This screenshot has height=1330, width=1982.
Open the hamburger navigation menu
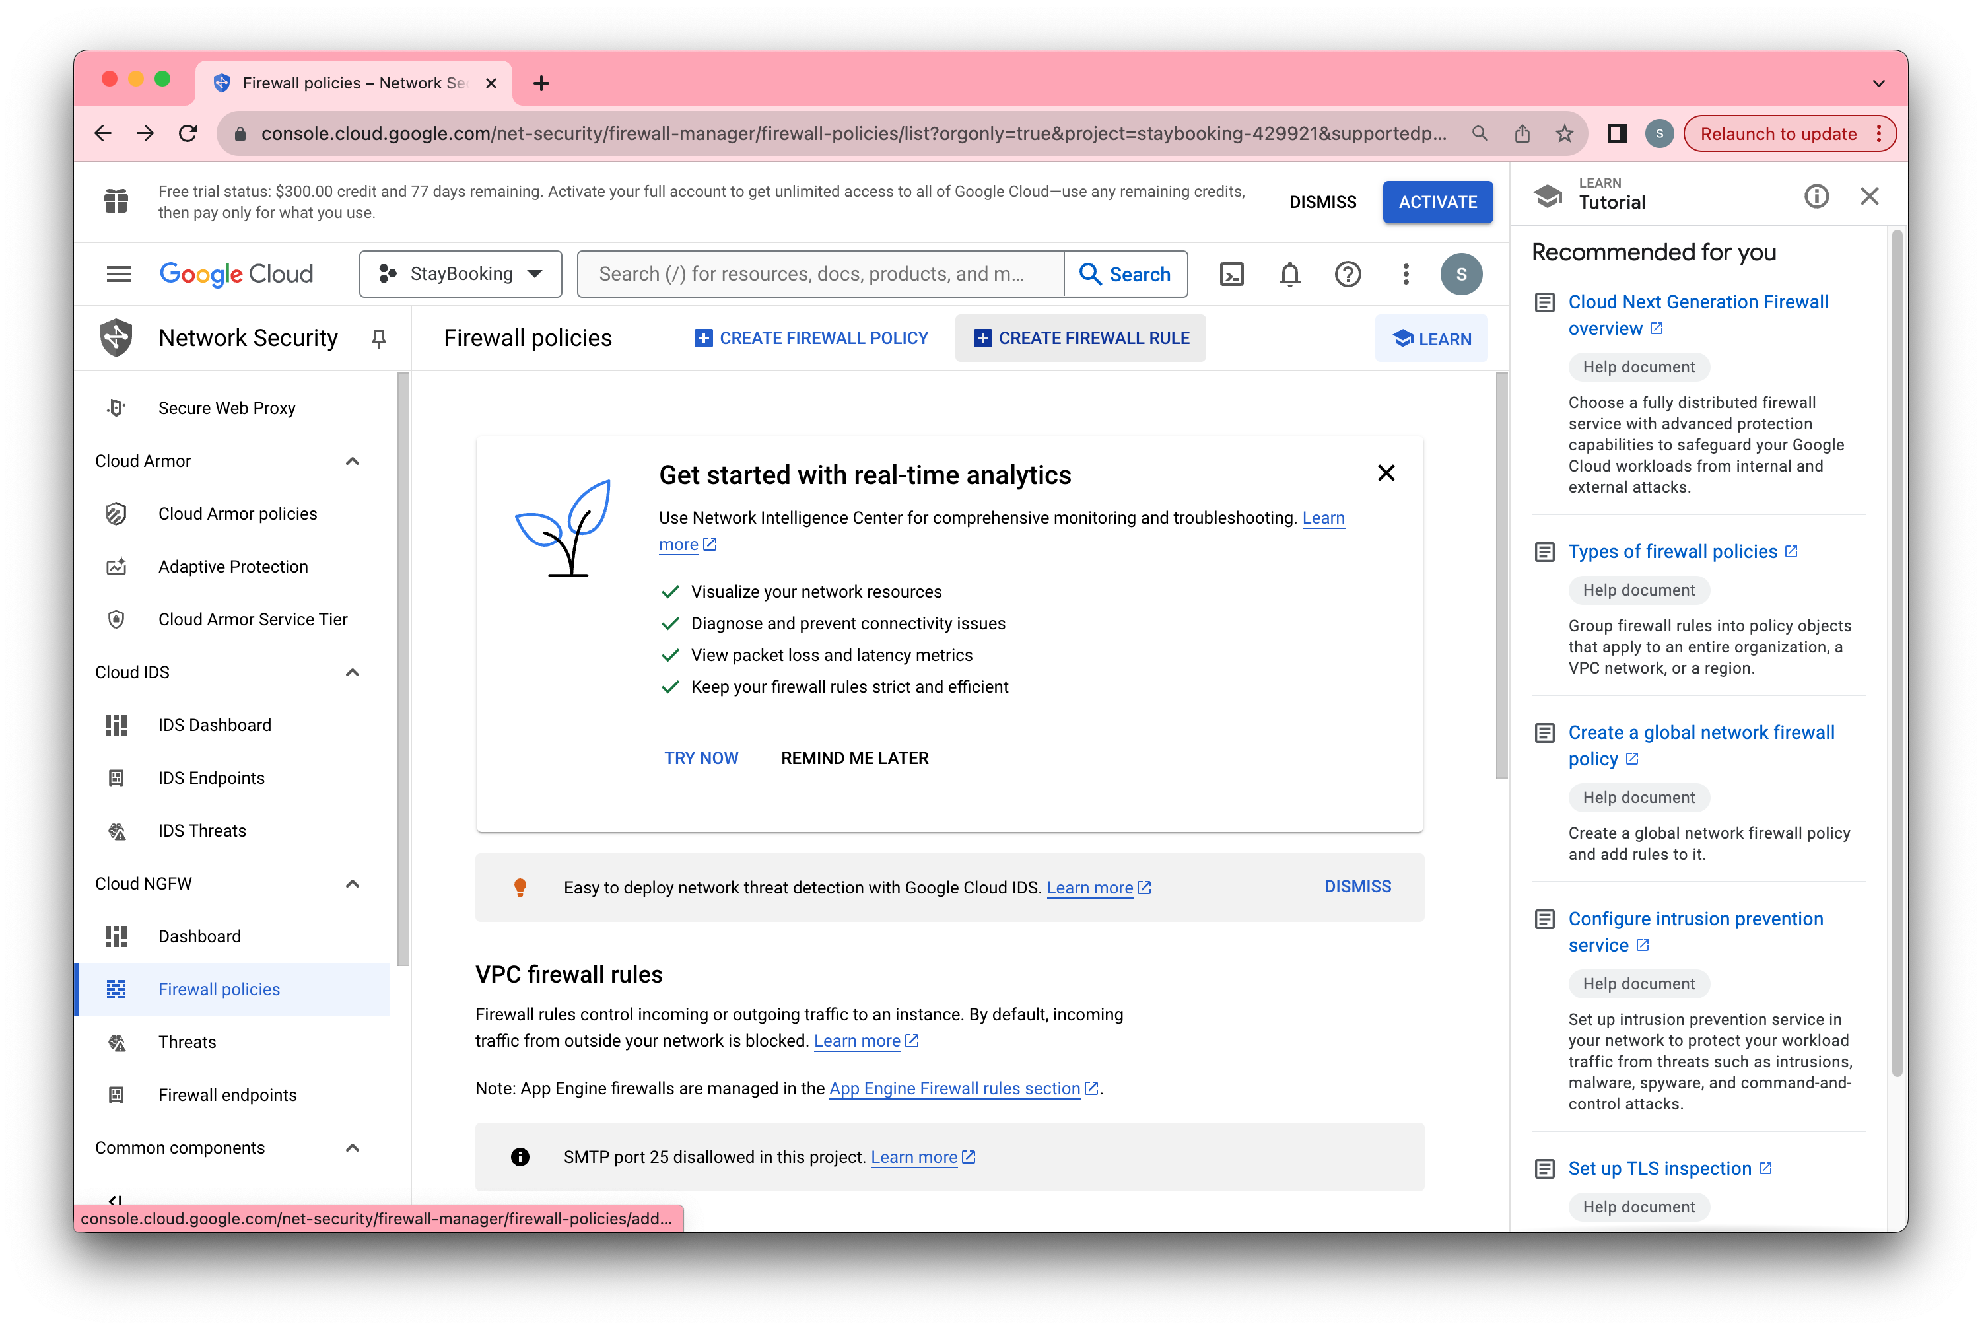pyautogui.click(x=119, y=274)
